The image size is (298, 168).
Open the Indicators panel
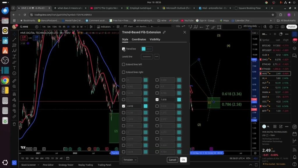[x=104, y=27]
